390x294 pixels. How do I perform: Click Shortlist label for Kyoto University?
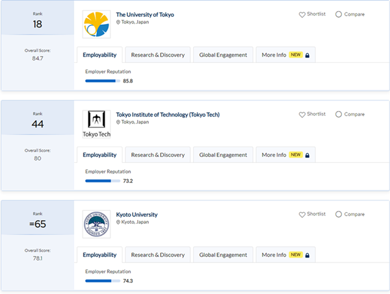coord(316,214)
